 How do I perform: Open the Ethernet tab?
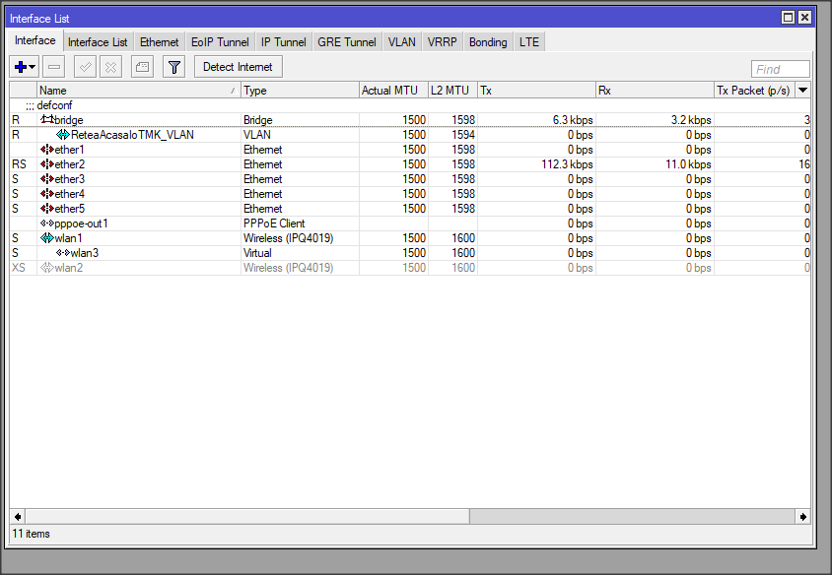[159, 41]
